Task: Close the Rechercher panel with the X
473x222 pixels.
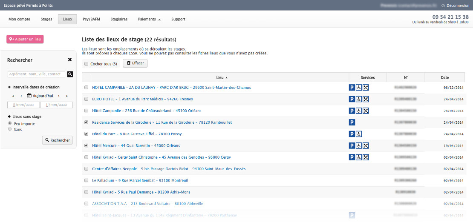Action: (x=70, y=60)
